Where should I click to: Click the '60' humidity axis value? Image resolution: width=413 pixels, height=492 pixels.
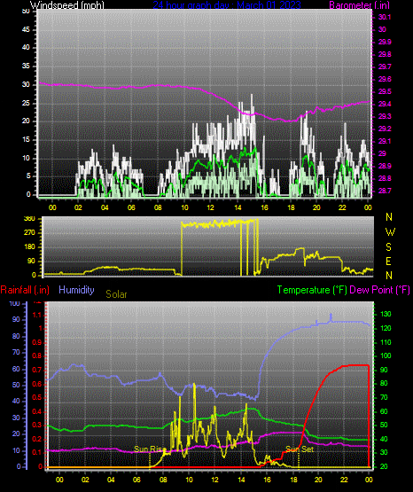16,369
